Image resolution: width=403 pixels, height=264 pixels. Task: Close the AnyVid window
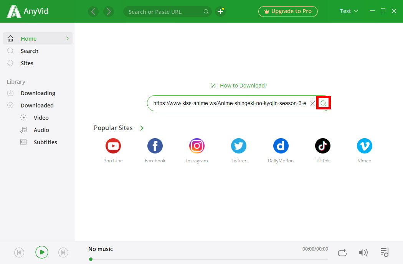point(394,11)
